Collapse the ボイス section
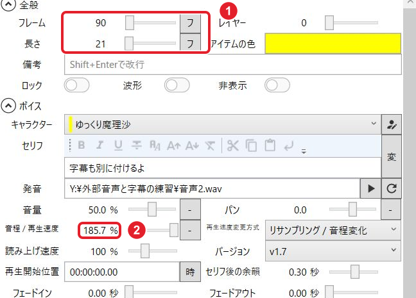Viewport: 416px width, 298px height. point(8,106)
